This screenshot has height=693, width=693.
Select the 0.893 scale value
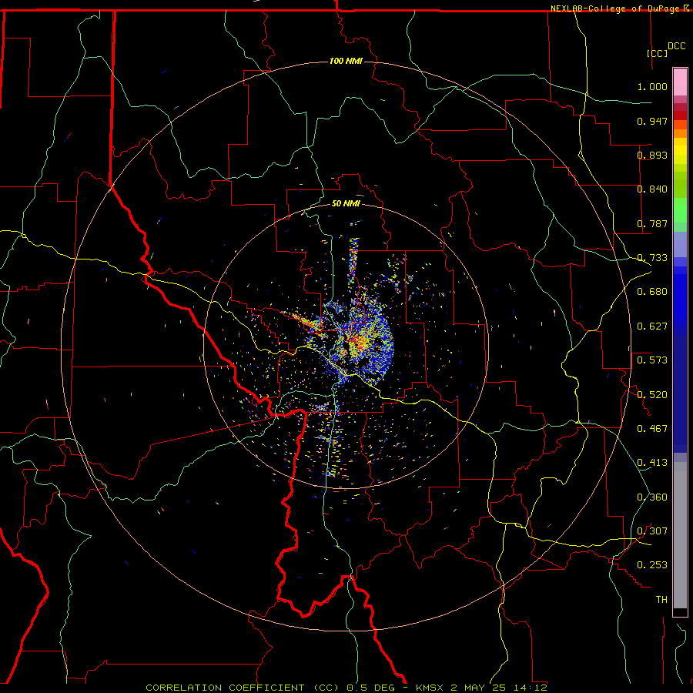tap(652, 155)
